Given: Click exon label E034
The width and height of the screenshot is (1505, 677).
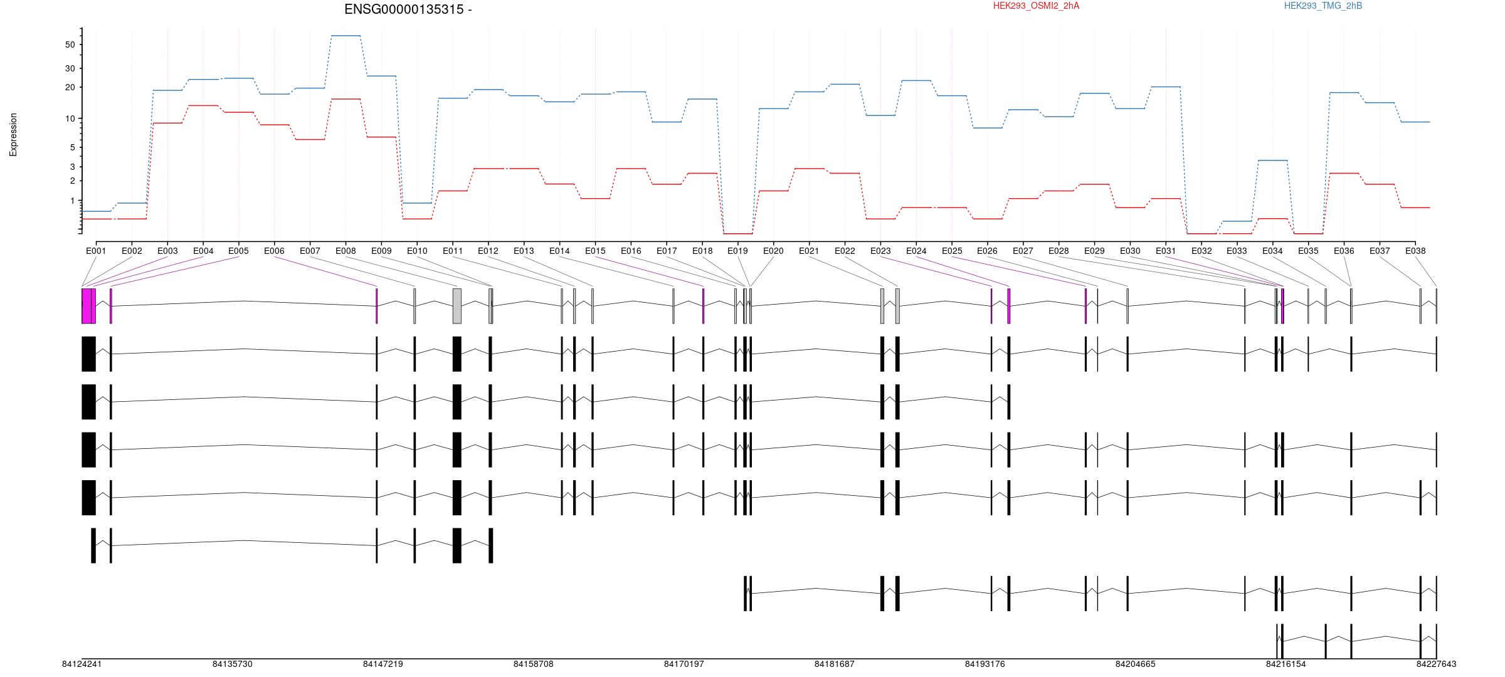Looking at the screenshot, I should coord(1272,251).
